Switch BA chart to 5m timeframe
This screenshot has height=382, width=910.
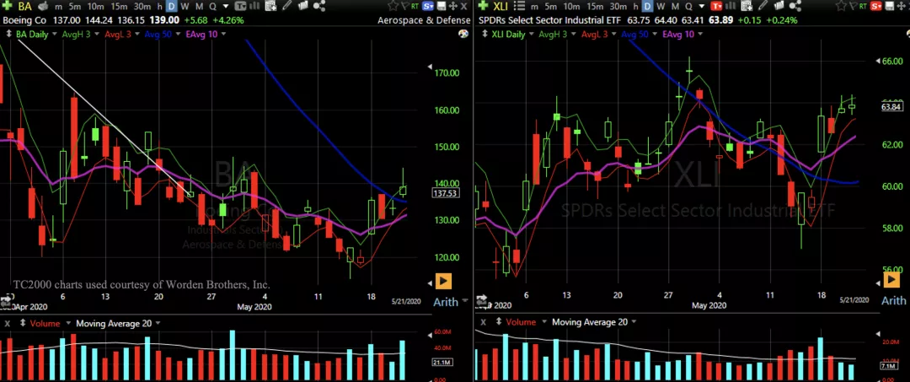[75, 7]
